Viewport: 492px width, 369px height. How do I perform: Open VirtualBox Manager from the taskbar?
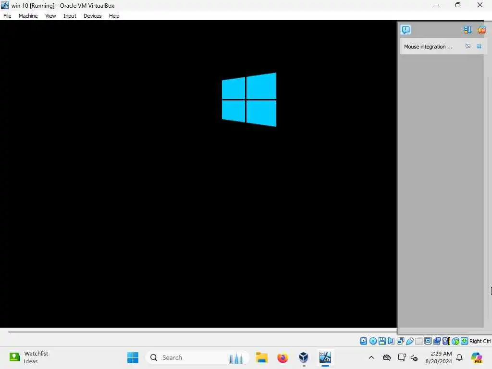click(x=304, y=357)
